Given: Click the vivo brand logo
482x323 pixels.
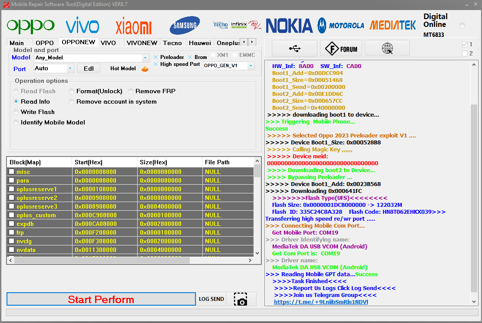Looking at the screenshot, I should tap(83, 25).
